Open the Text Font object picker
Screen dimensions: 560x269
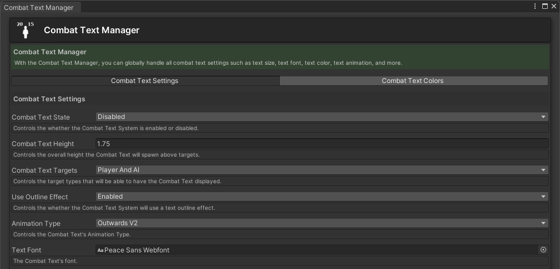click(543, 250)
